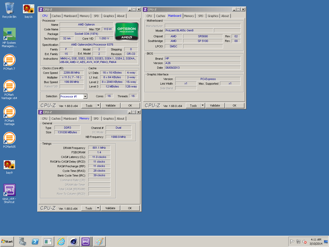Screen dimensions: 329x247
Task: Expand the Tools arrow in the Memory window
Action: (x=98, y=208)
